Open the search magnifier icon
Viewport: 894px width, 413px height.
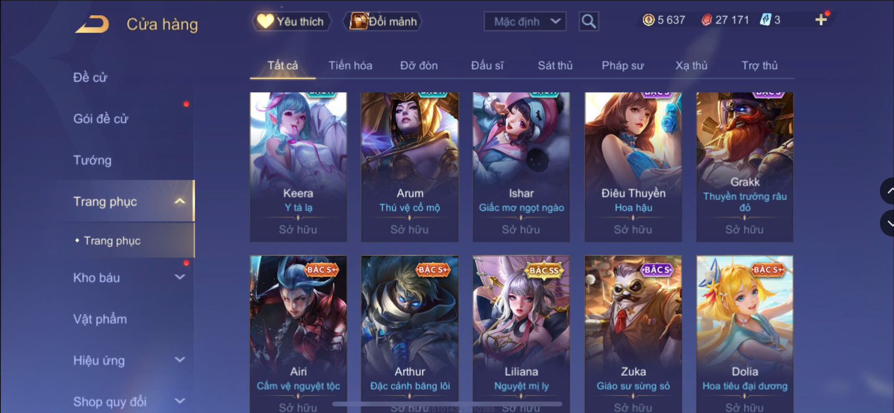[589, 21]
